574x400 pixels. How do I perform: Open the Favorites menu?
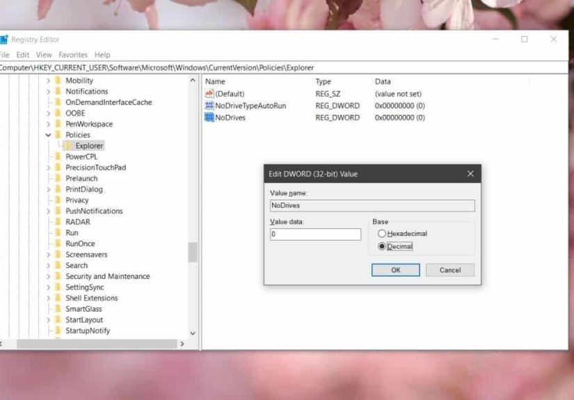[x=73, y=54]
